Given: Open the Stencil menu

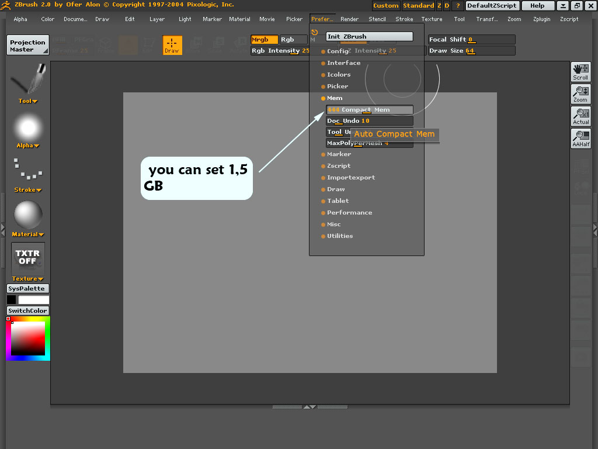Looking at the screenshot, I should click(x=377, y=19).
